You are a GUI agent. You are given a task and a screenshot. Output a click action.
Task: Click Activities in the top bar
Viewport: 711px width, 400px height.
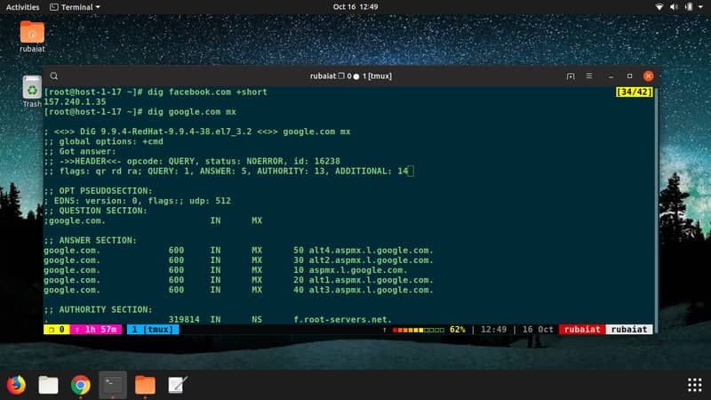(x=22, y=6)
